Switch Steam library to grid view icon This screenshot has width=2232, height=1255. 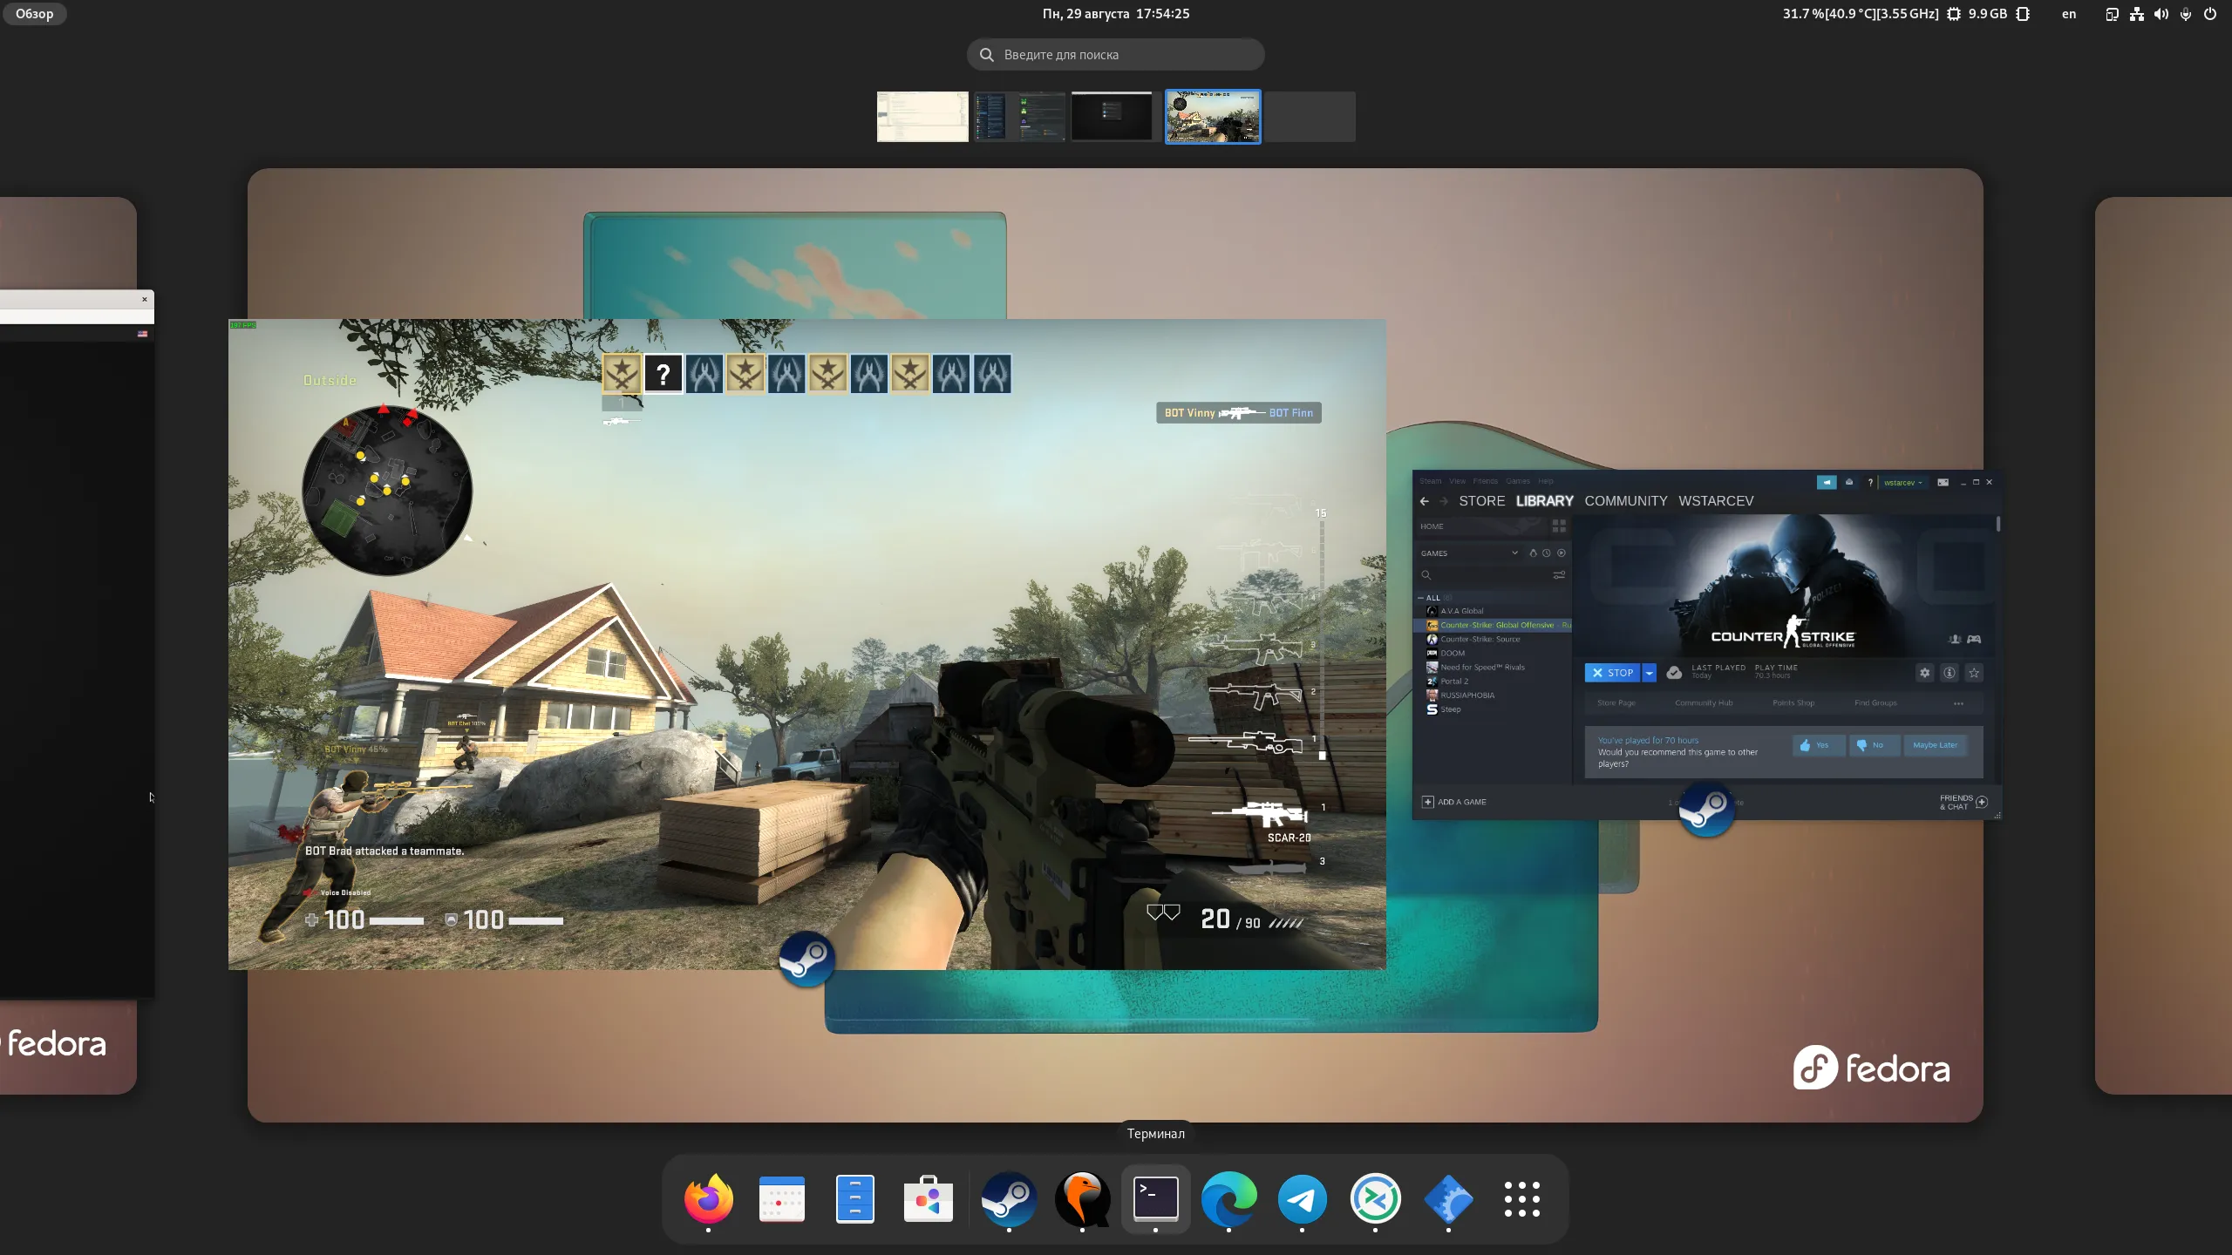pos(1559,526)
